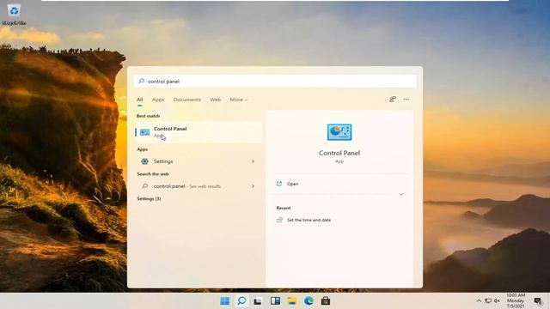This screenshot has width=550, height=309.
Task: Click the taskbar Search icon
Action: tap(241, 301)
